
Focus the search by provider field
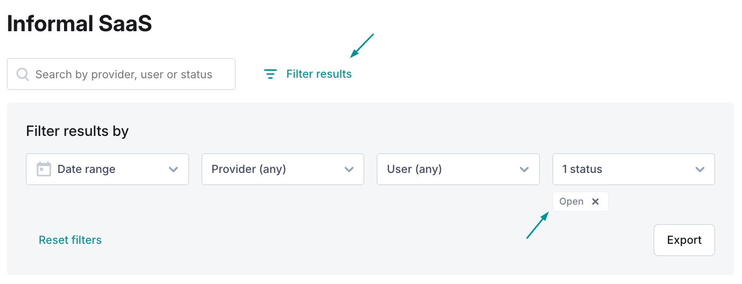(x=121, y=74)
